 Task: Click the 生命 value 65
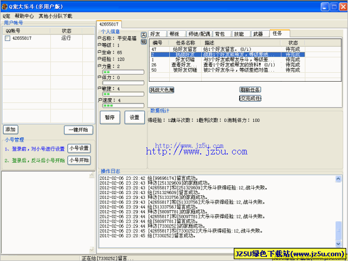tap(120, 53)
